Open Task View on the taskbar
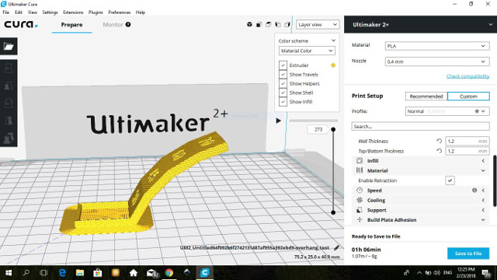Screen dimensions: 497x280 [43, 273]
